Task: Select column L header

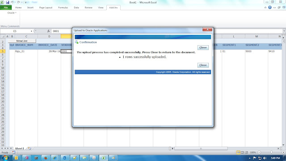Action: [233, 36]
